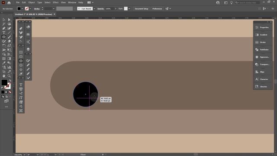The image size is (277, 156).
Task: Click the Preferences button
Action: click(157, 9)
